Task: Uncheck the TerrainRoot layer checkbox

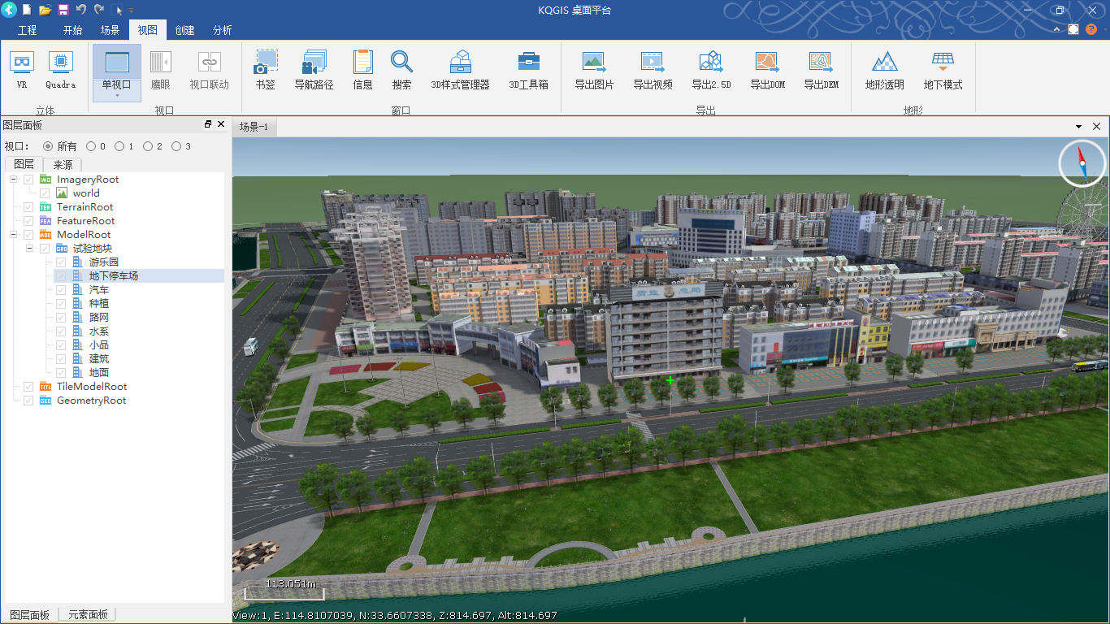Action: coord(29,207)
